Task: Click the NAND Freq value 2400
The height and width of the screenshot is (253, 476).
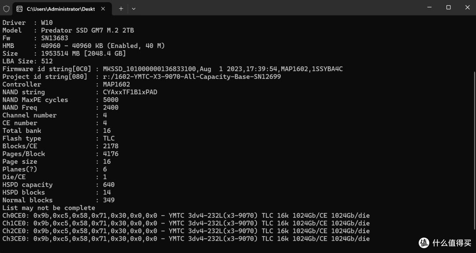Action: [x=111, y=107]
